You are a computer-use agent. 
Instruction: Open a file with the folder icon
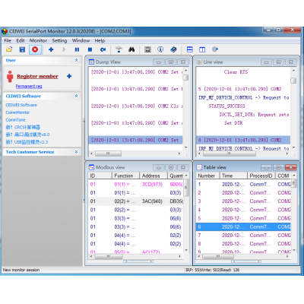point(9,49)
